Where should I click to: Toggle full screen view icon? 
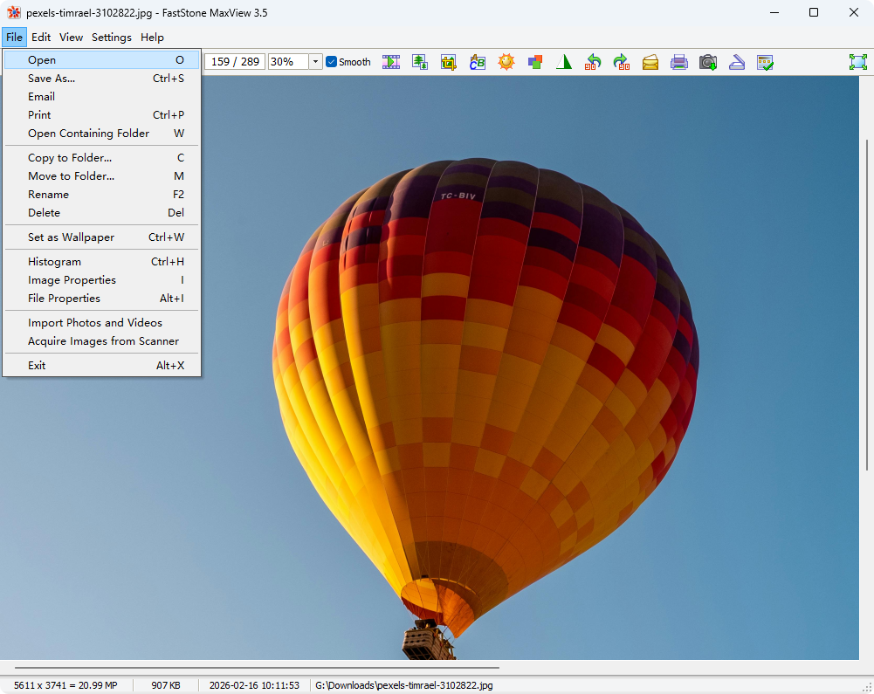858,62
